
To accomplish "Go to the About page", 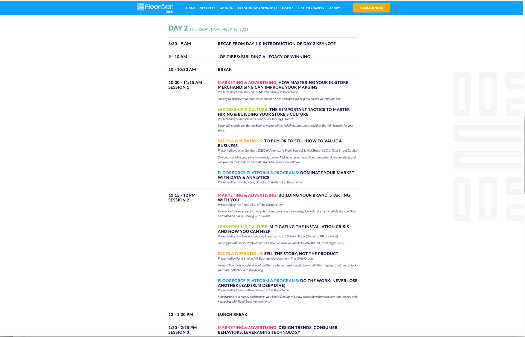I will coord(334,8).
